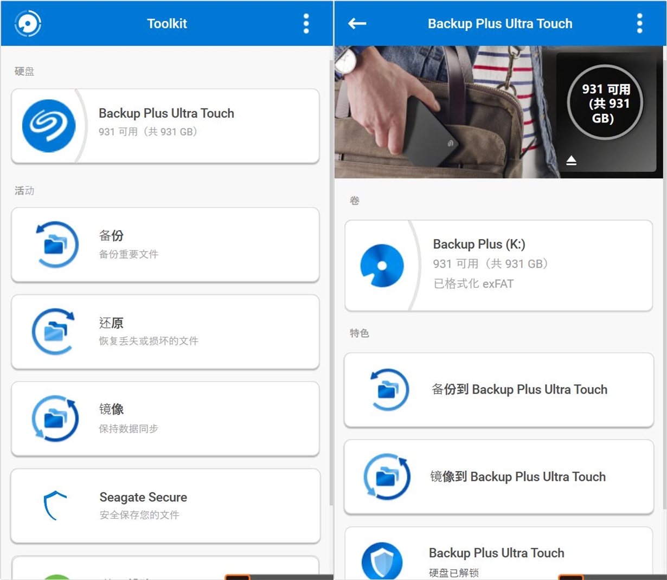Click the 931 可用 capacity circle indicator
The width and height of the screenshot is (667, 580).
click(x=605, y=103)
